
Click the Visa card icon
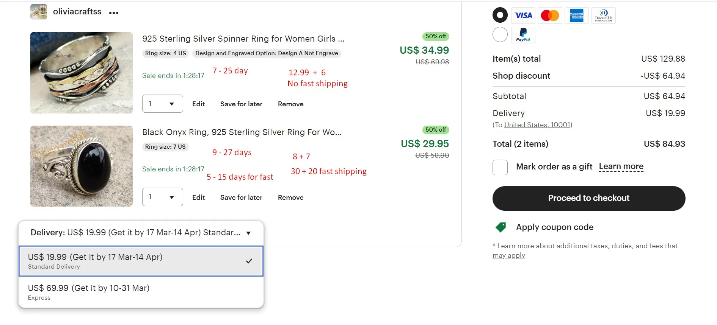coord(523,16)
